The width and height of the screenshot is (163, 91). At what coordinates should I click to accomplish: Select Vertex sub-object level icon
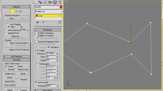coord(12,11)
